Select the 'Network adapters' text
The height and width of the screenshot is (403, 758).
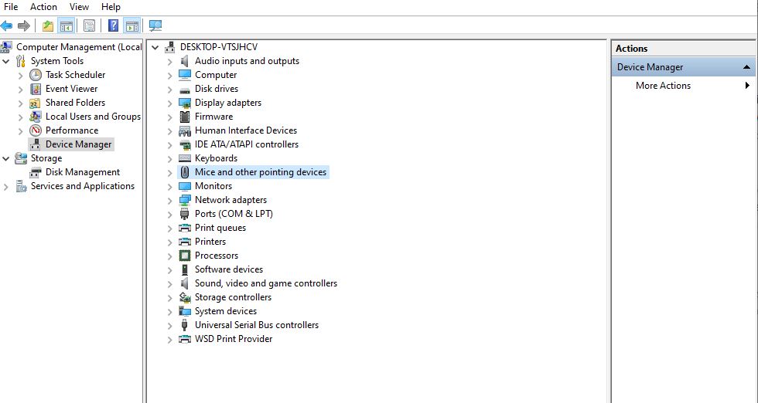[x=230, y=200]
